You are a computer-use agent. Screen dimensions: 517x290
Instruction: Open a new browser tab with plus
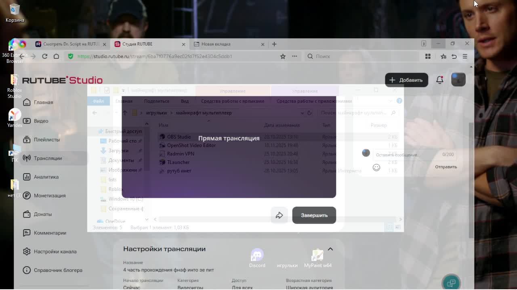point(274,44)
